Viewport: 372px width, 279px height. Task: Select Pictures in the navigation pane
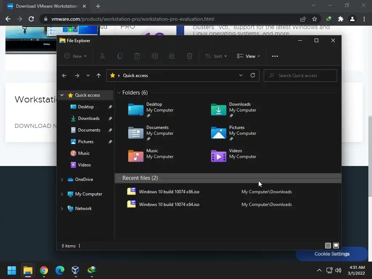(x=85, y=142)
